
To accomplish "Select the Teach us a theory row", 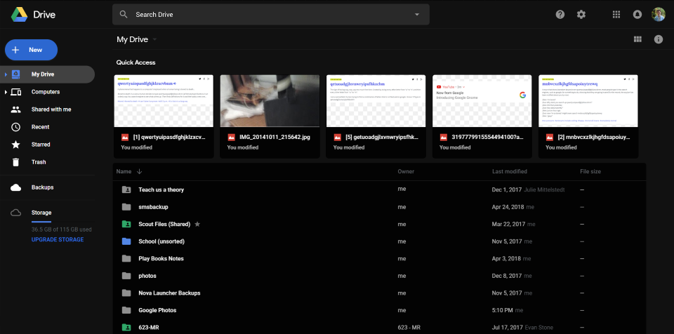I will tap(380, 189).
